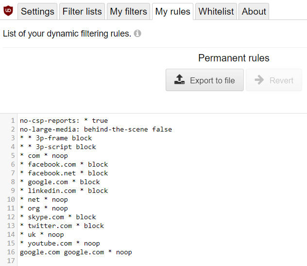The height and width of the screenshot is (266, 307).
Task: Click the youtube.com noop rule line
Action: tap(60, 243)
